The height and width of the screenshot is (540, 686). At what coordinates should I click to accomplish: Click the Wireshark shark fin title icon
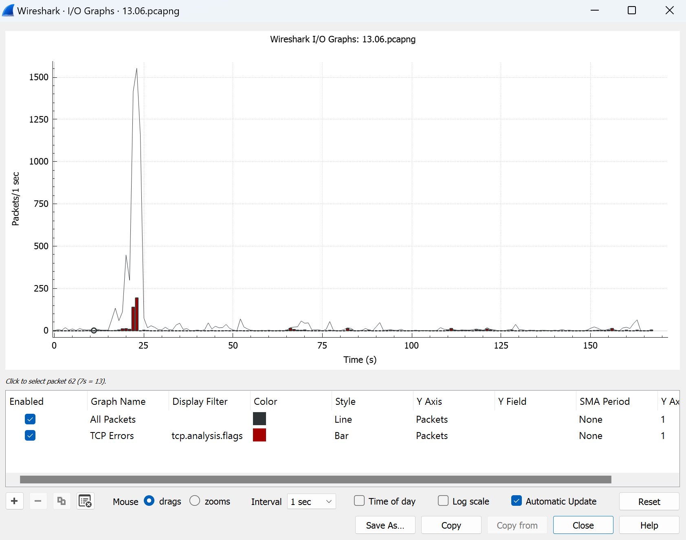click(8, 11)
